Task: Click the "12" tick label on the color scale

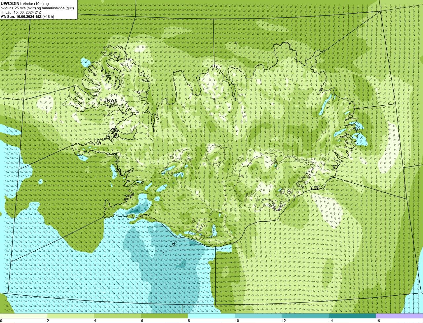Action: [x=284, y=321]
